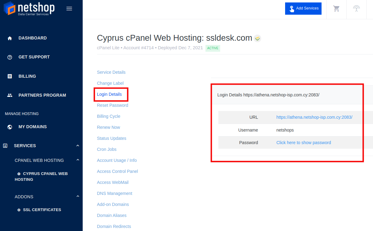Screen dimensions: 373x231
Task: Open SSL Certificates addon item
Action: click(42, 210)
